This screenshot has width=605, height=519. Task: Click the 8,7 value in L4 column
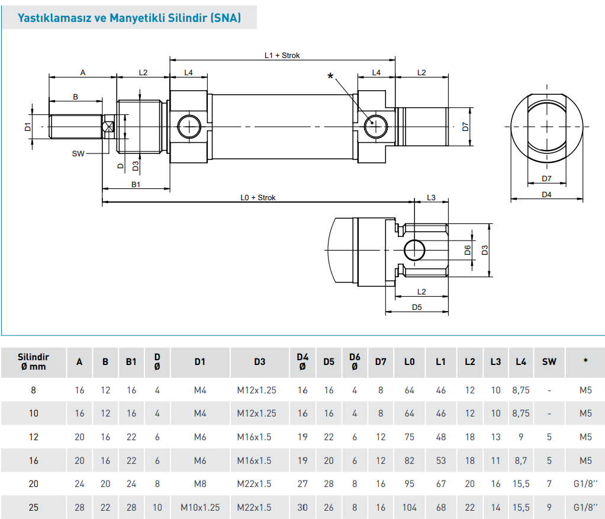pos(520,460)
